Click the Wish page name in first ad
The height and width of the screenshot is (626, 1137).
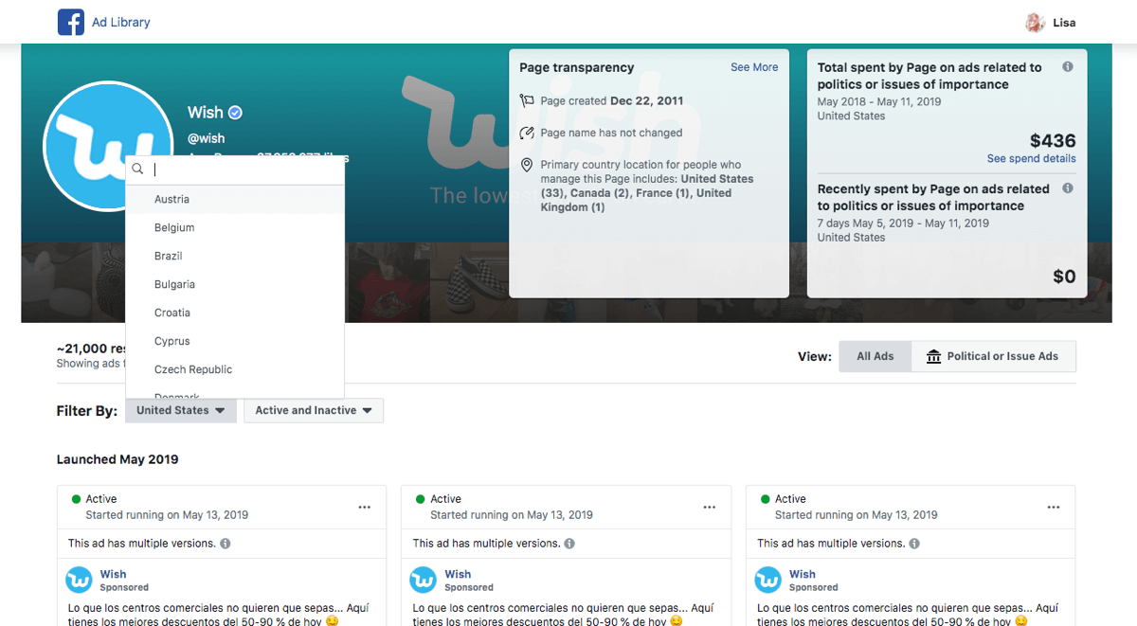(x=113, y=574)
